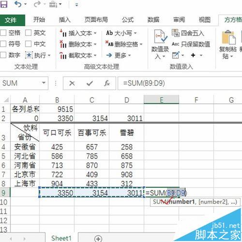The height and width of the screenshot is (242, 242).
Task: Click the Undo arrow icon
Action: [x=18, y=4]
